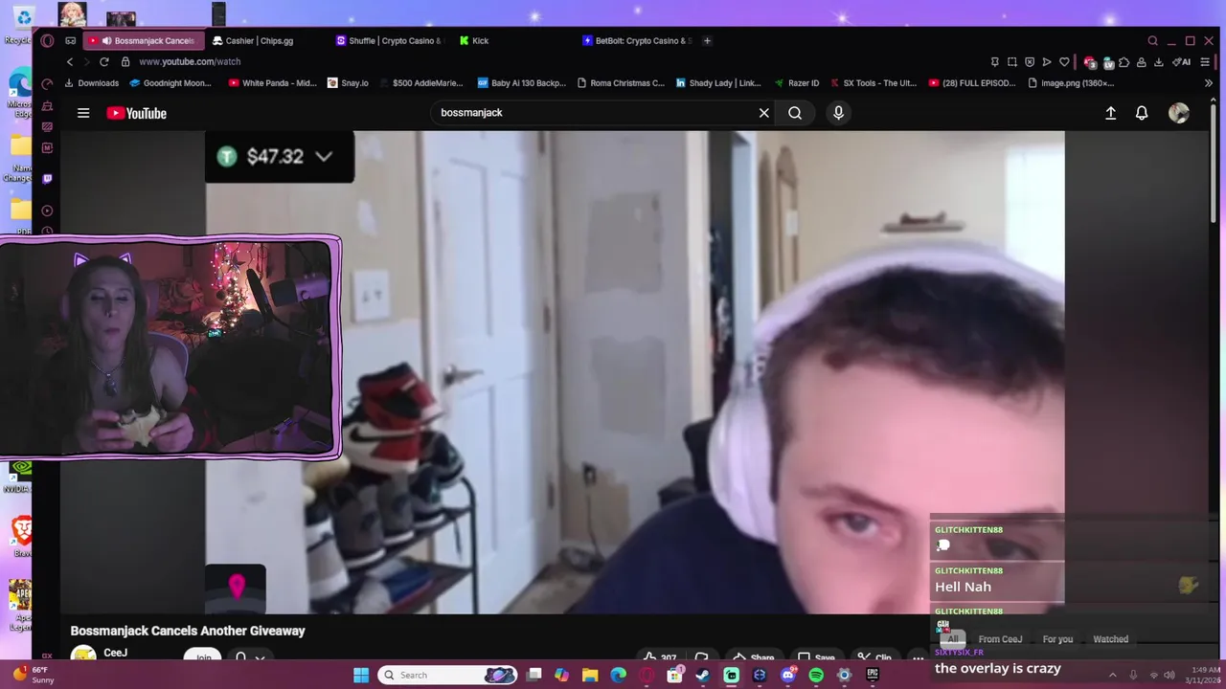
Task: Open the send/flow arrow icon in toolbar
Action: (1047, 62)
